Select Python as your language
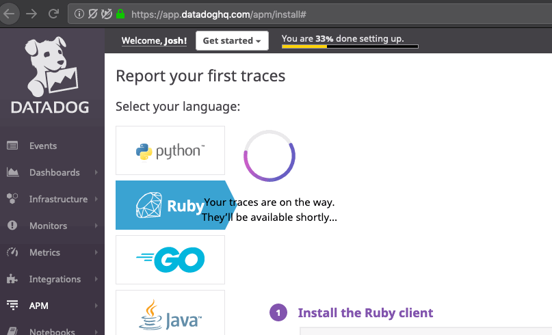Screen dimensions: 552x335 [x=170, y=150]
